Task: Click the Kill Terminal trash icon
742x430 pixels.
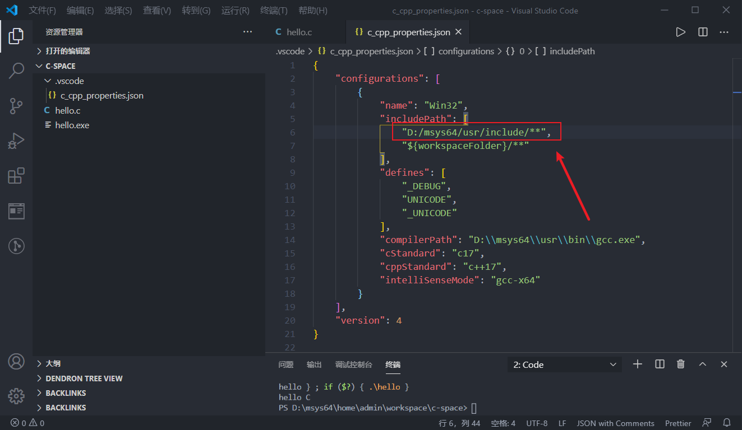Action: coord(680,364)
